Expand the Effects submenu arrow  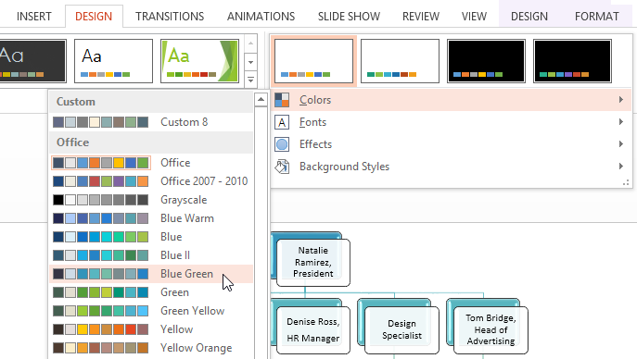620,143
